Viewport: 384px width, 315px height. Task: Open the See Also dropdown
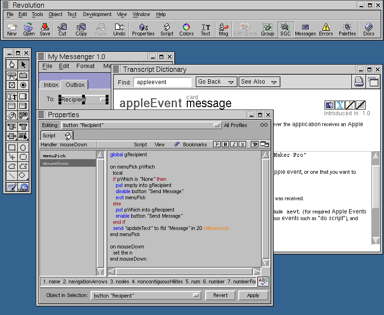259,82
